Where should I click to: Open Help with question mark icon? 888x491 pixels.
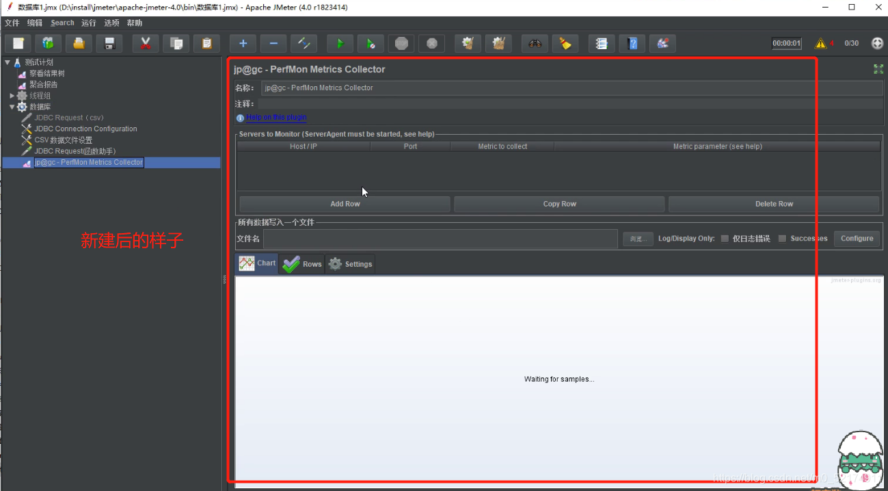tap(632, 43)
